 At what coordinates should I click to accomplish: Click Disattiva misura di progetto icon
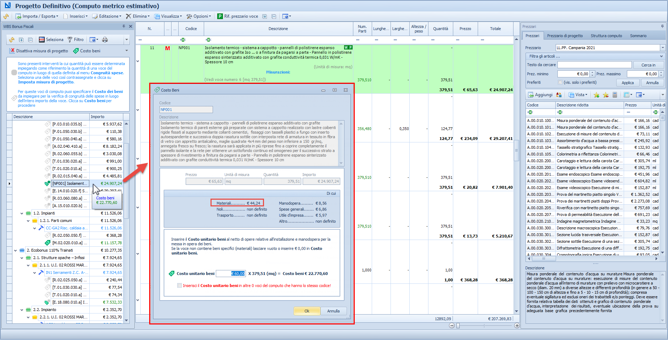pos(12,51)
